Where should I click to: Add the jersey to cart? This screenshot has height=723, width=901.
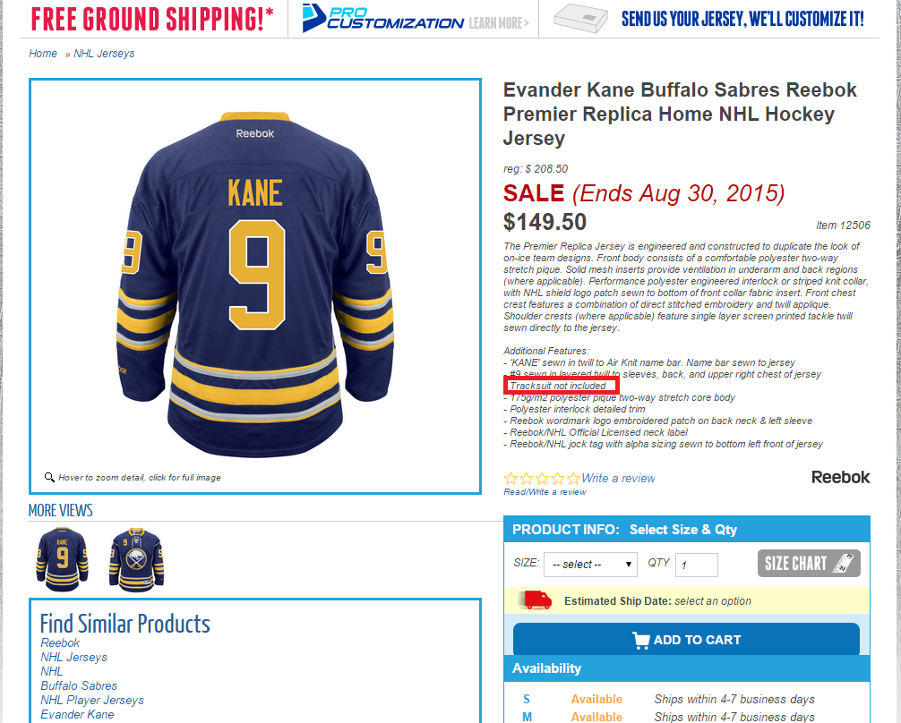[x=686, y=639]
